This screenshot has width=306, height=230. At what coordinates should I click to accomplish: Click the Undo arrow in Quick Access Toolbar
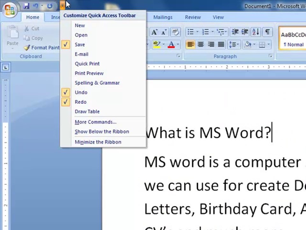tap(35, 6)
